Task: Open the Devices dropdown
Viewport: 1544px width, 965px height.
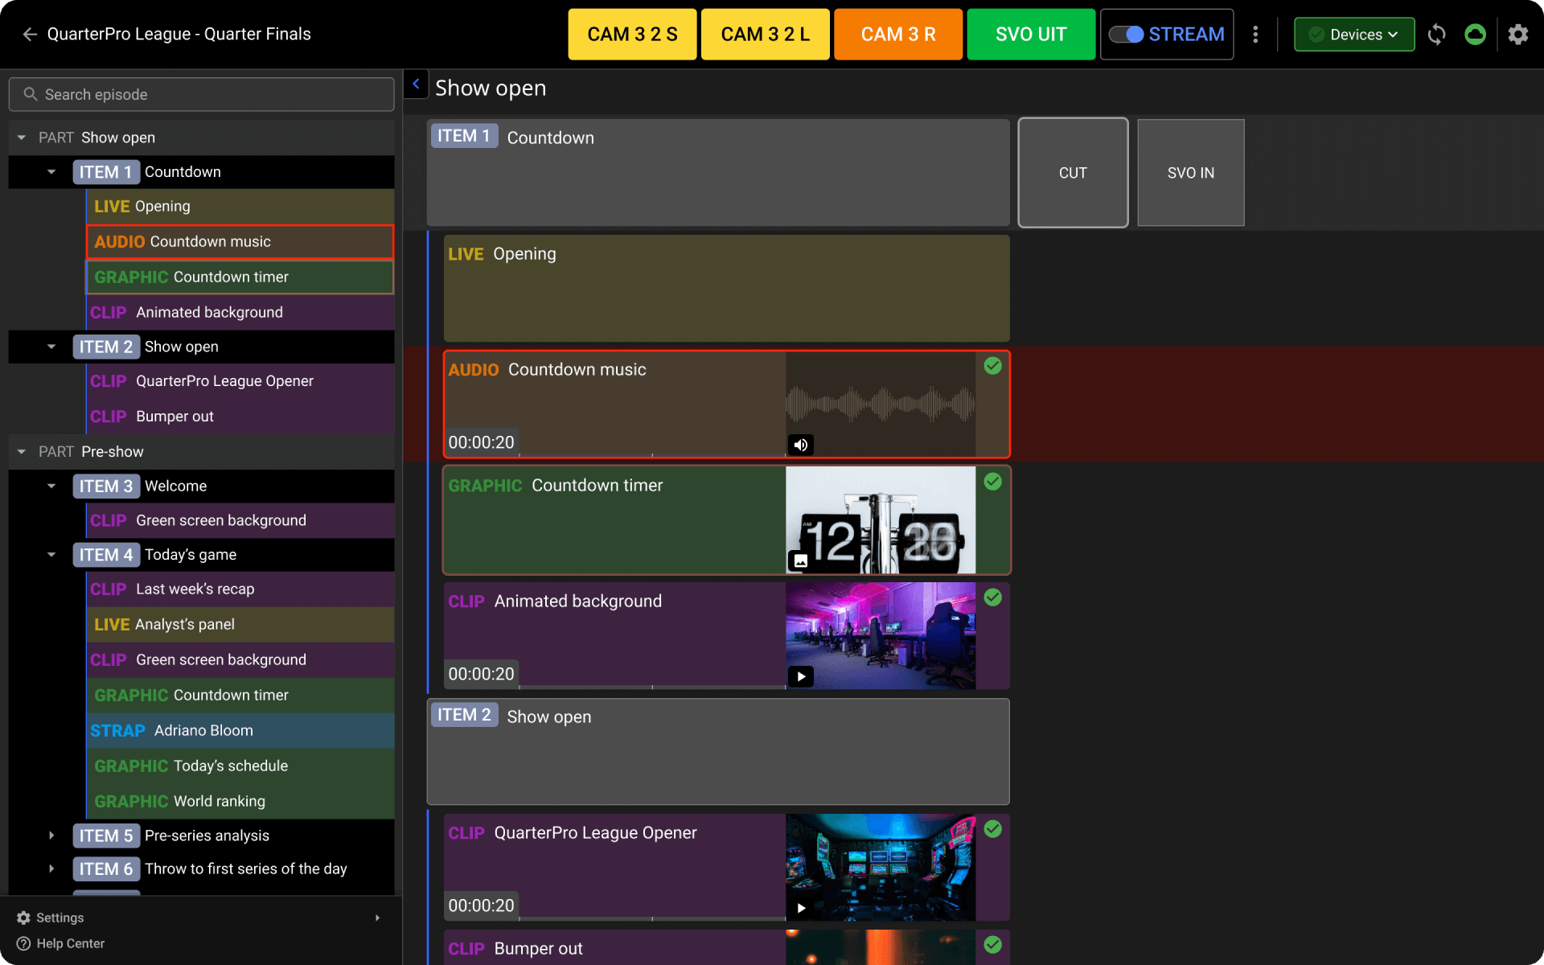Action: (1354, 35)
